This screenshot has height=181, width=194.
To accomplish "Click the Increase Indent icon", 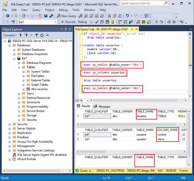I will click(174, 22).
